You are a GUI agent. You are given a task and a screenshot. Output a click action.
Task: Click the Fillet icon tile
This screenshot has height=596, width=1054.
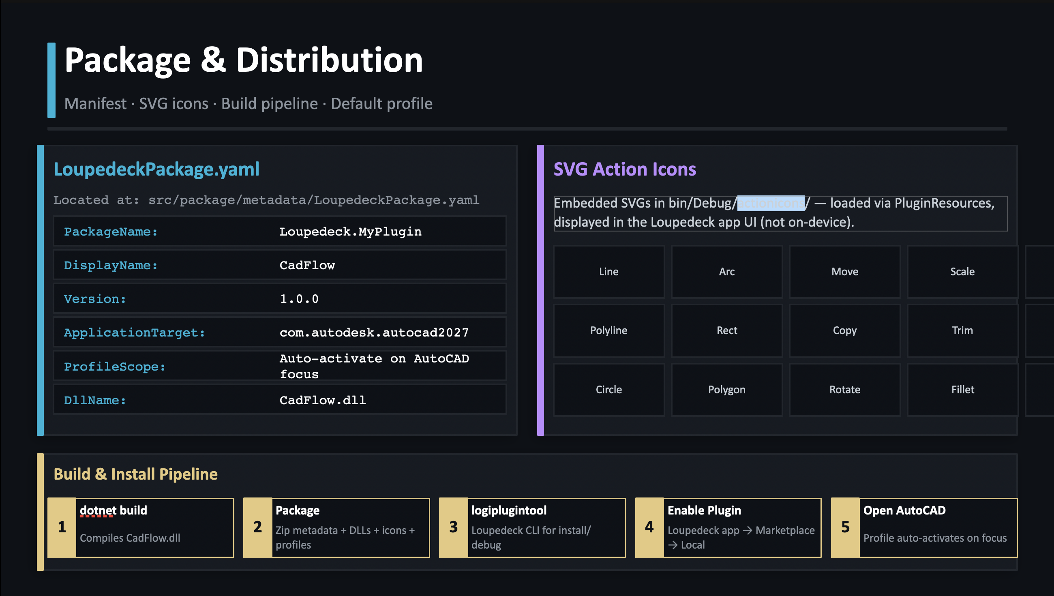coord(962,390)
